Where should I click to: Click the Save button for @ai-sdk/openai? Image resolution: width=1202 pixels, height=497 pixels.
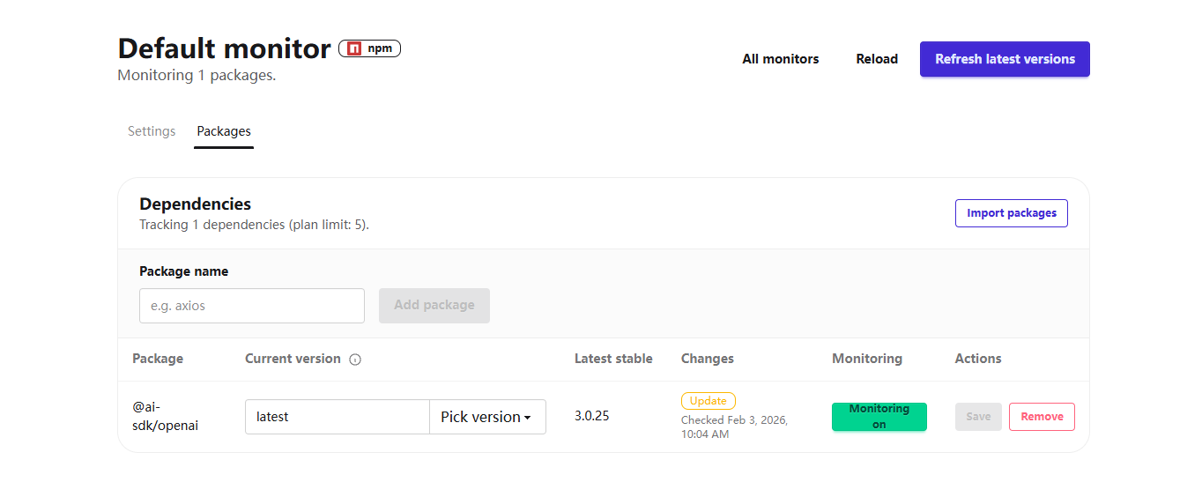[x=978, y=417]
